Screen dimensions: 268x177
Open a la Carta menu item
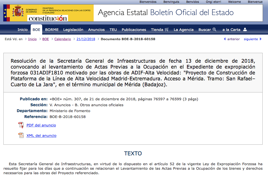(x=231, y=29)
